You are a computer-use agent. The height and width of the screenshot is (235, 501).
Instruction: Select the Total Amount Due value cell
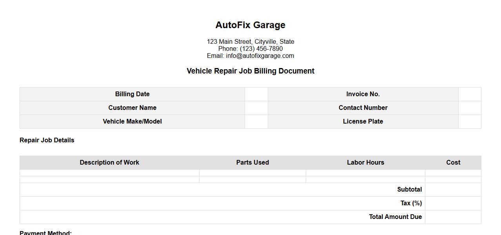tap(453, 217)
